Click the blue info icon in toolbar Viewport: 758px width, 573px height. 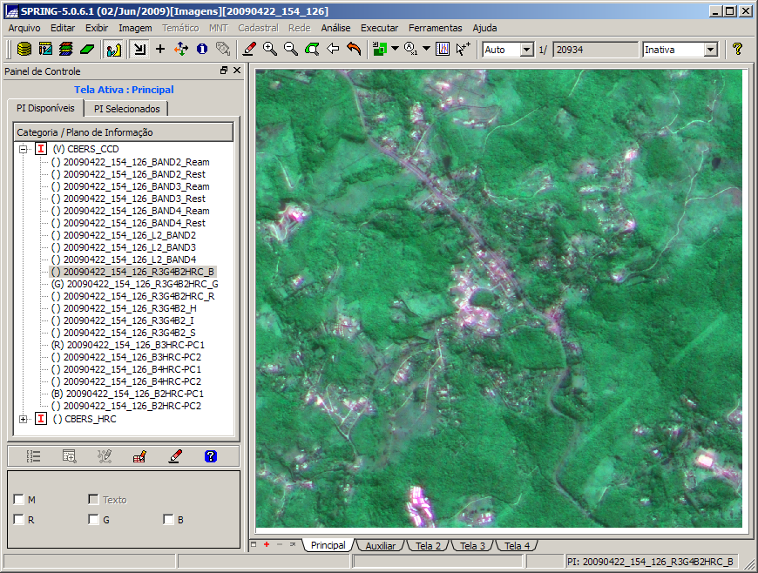202,50
